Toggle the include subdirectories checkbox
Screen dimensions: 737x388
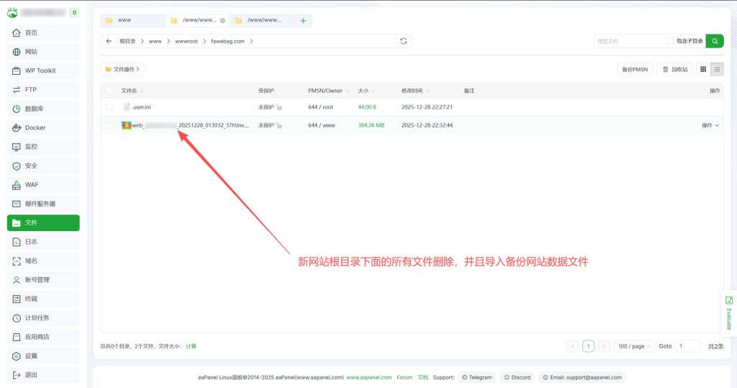(x=670, y=41)
